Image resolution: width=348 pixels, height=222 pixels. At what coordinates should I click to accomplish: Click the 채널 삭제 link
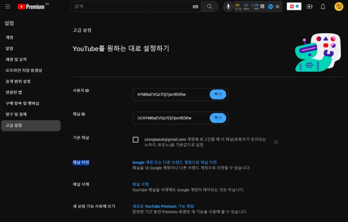coord(140,184)
